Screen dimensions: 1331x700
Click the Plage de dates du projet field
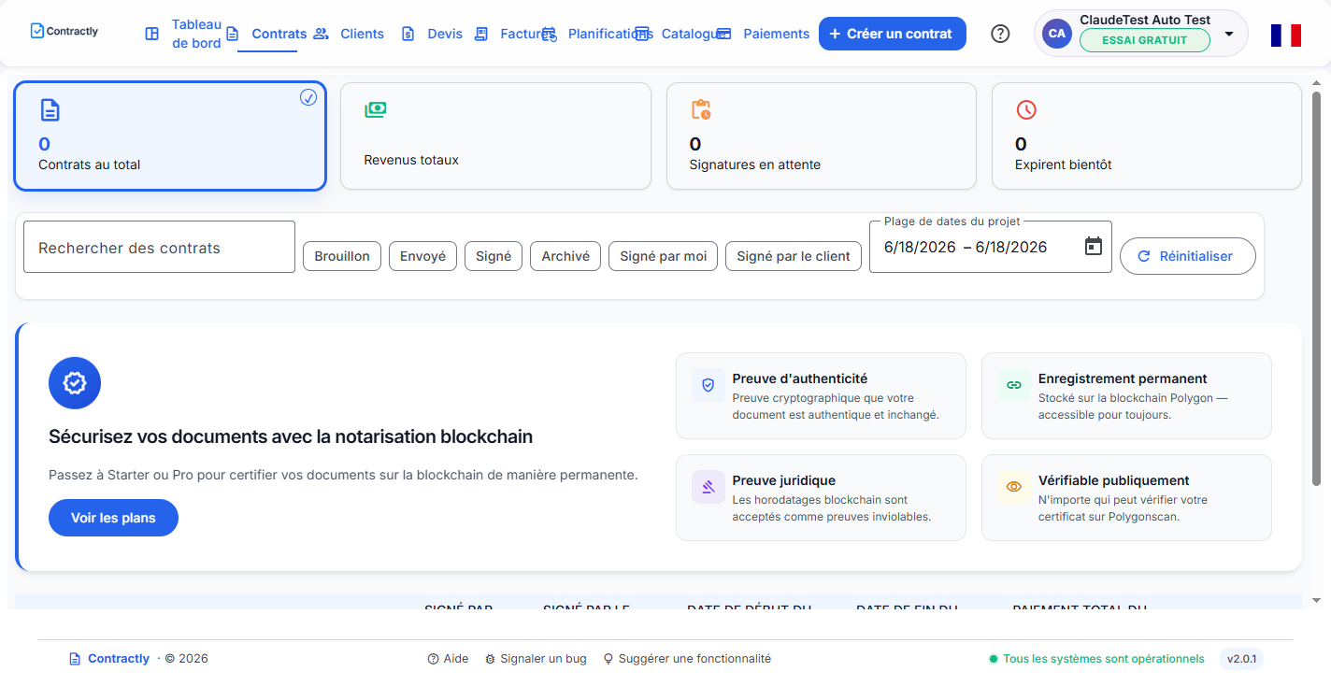point(991,247)
